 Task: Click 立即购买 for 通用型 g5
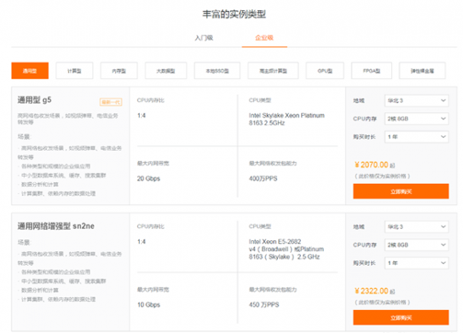point(400,191)
